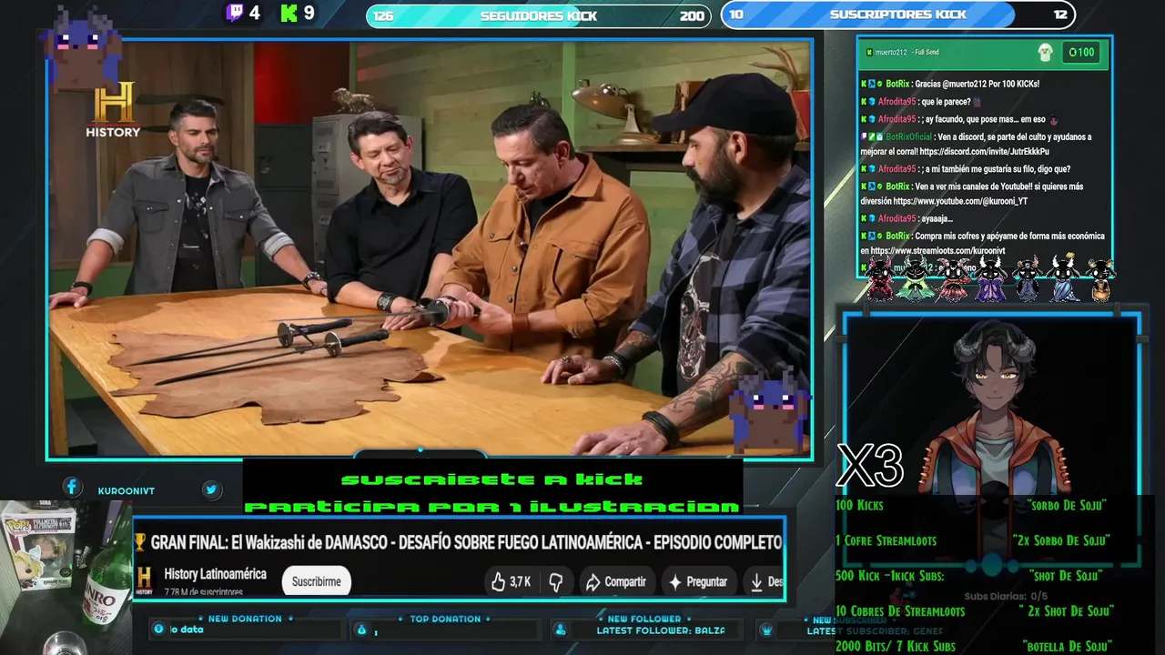Click the download arrow icon

point(755,581)
